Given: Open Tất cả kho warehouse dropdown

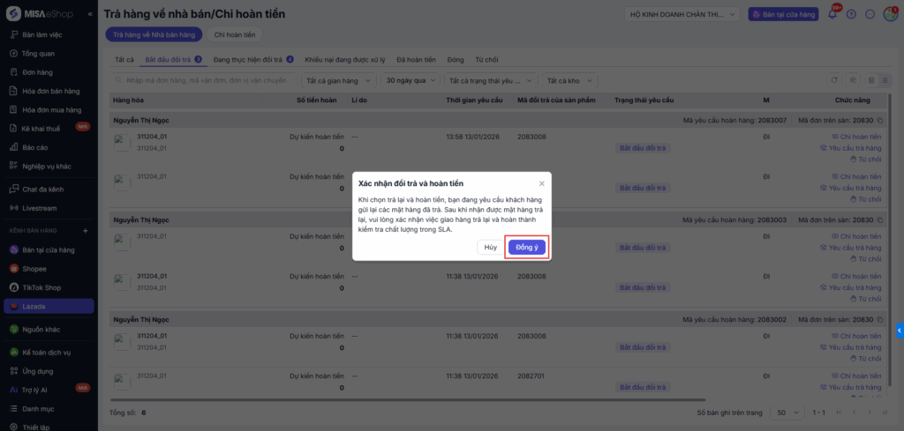Looking at the screenshot, I should pos(569,80).
